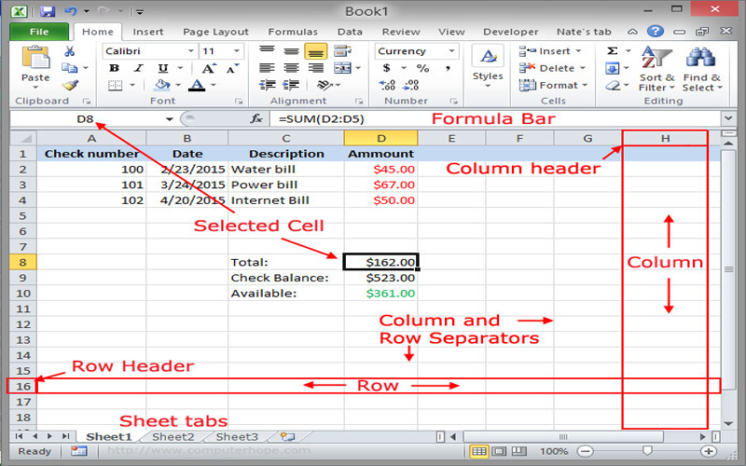Open the Styles gallery button
746x466 pixels.
pos(488,67)
